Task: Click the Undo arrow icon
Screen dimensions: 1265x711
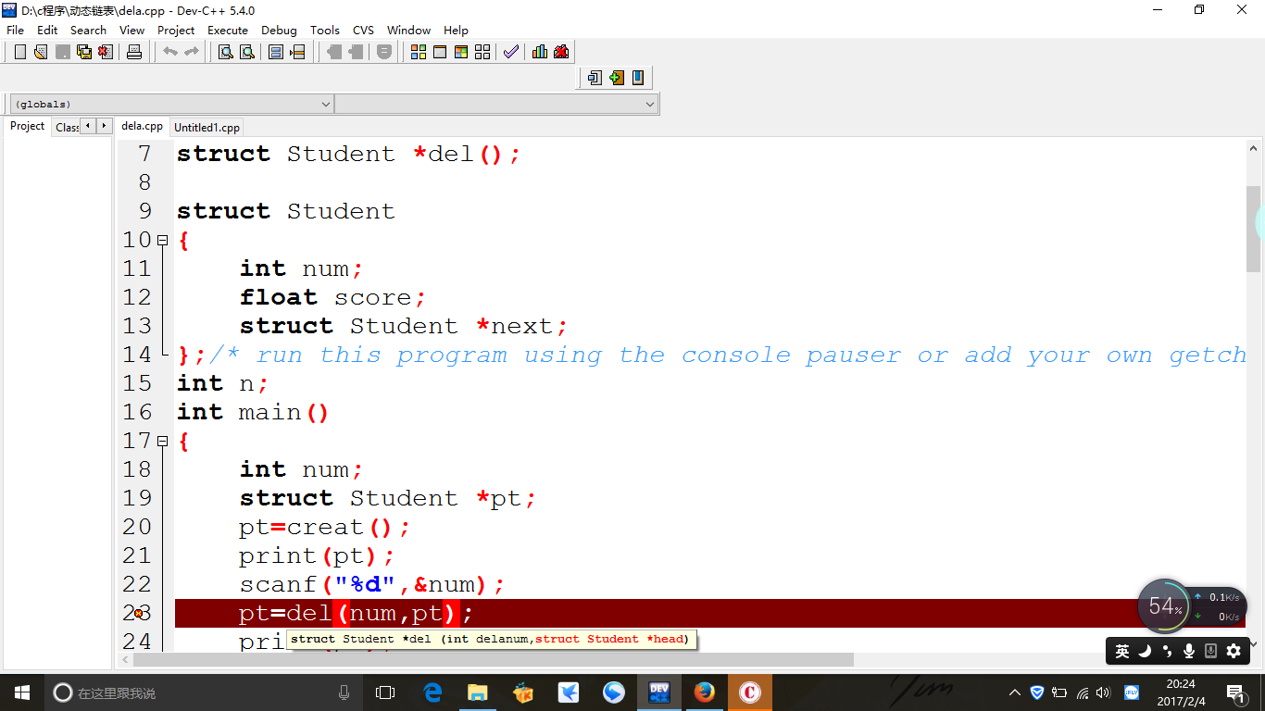Action: [x=170, y=52]
